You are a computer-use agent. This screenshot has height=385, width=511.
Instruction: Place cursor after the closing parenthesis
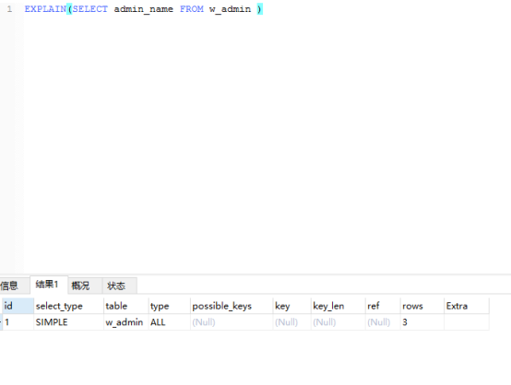coord(263,9)
